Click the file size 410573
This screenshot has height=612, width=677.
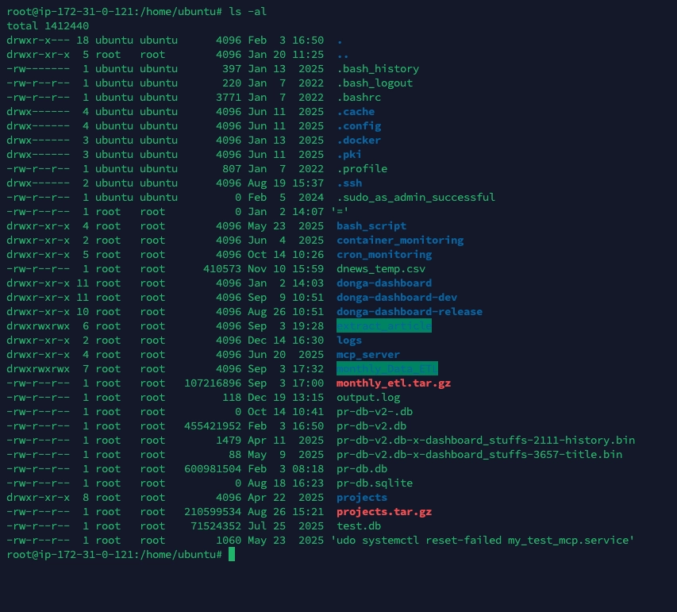[x=222, y=268]
